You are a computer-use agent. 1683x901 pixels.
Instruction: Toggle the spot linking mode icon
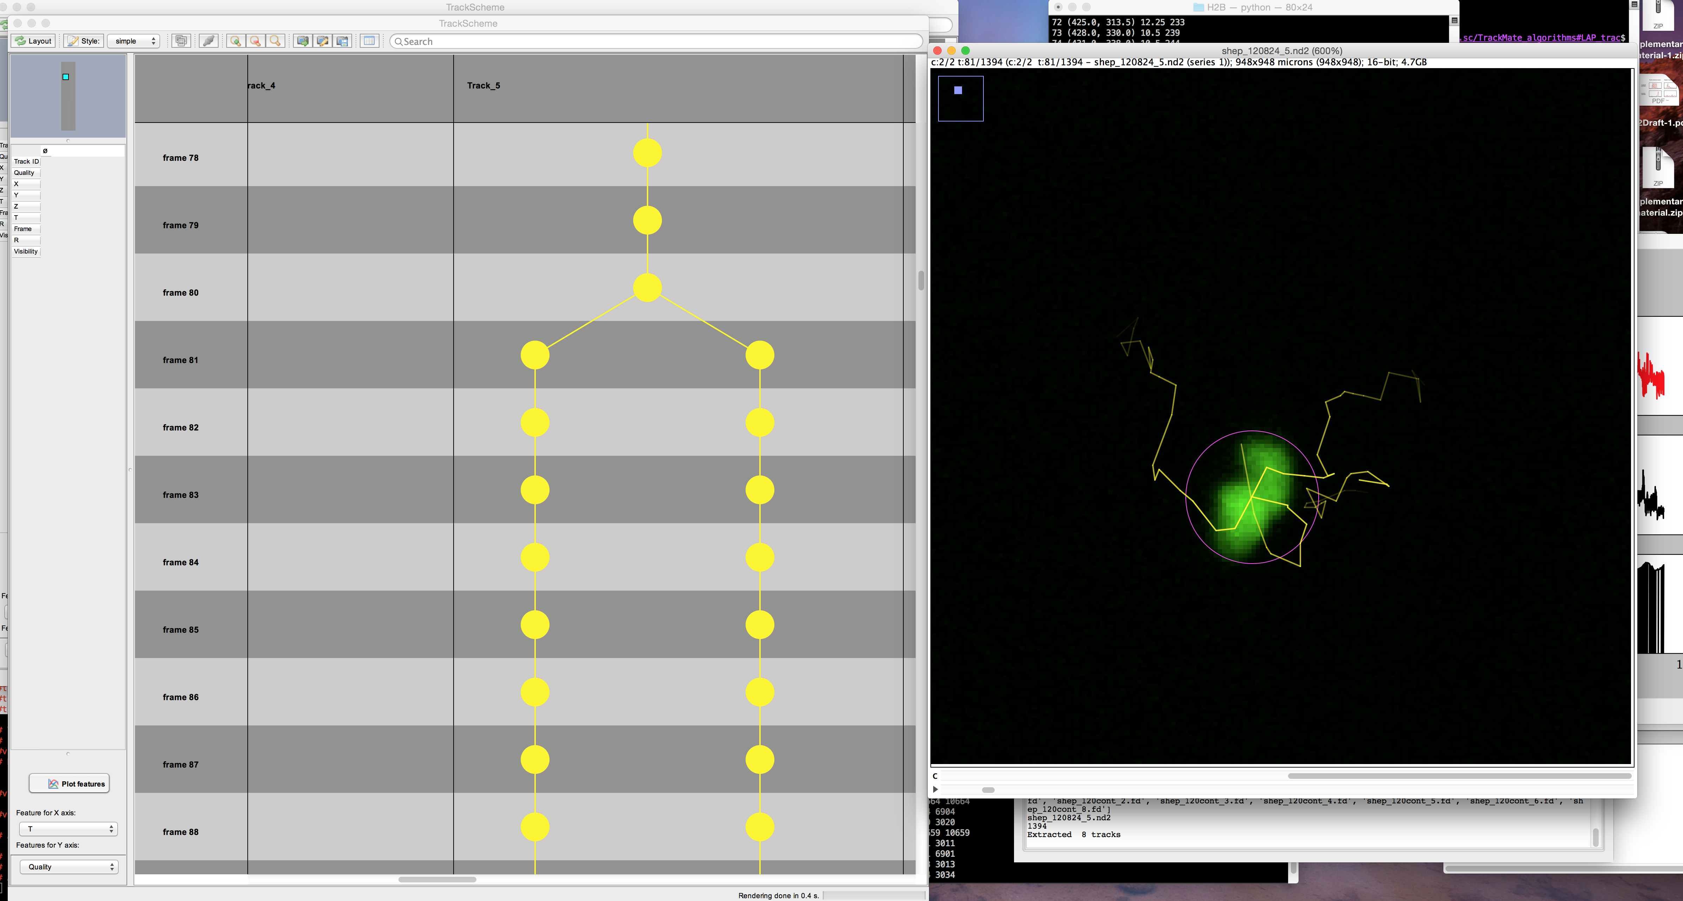pos(208,41)
